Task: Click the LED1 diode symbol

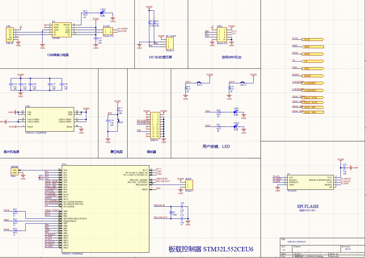Action: point(236,112)
